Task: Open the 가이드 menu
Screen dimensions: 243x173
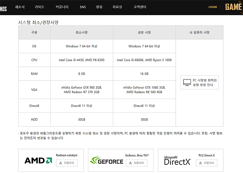Action: 39,7
